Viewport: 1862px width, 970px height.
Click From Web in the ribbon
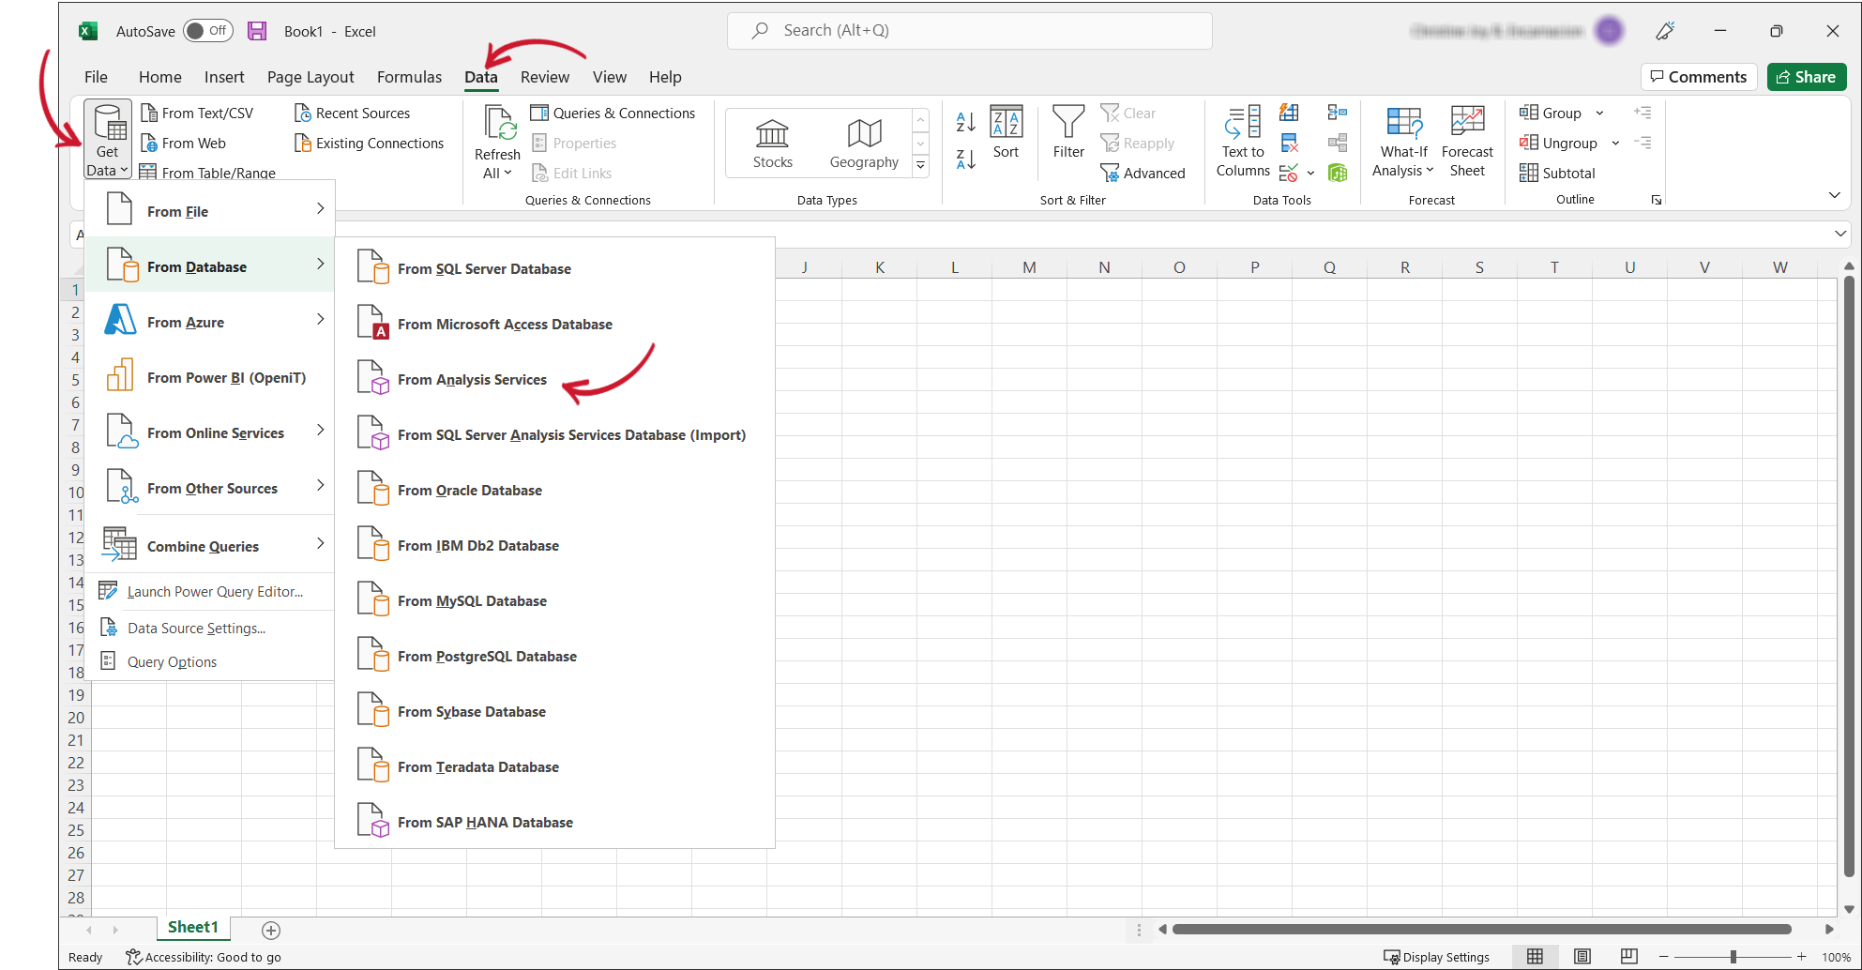point(184,143)
